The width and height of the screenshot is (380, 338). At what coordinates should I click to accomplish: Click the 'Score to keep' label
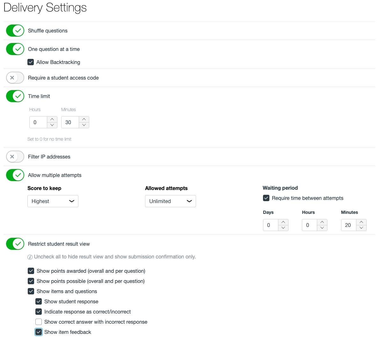tap(44, 188)
